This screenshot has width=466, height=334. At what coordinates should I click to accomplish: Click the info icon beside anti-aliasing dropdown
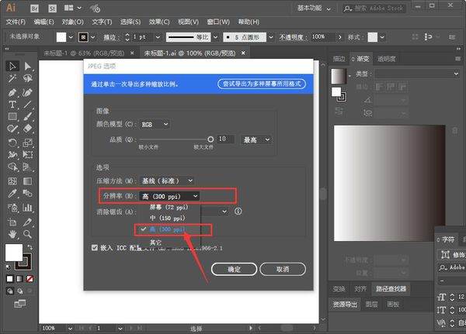point(238,211)
